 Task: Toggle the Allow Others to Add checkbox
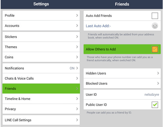click(155, 49)
